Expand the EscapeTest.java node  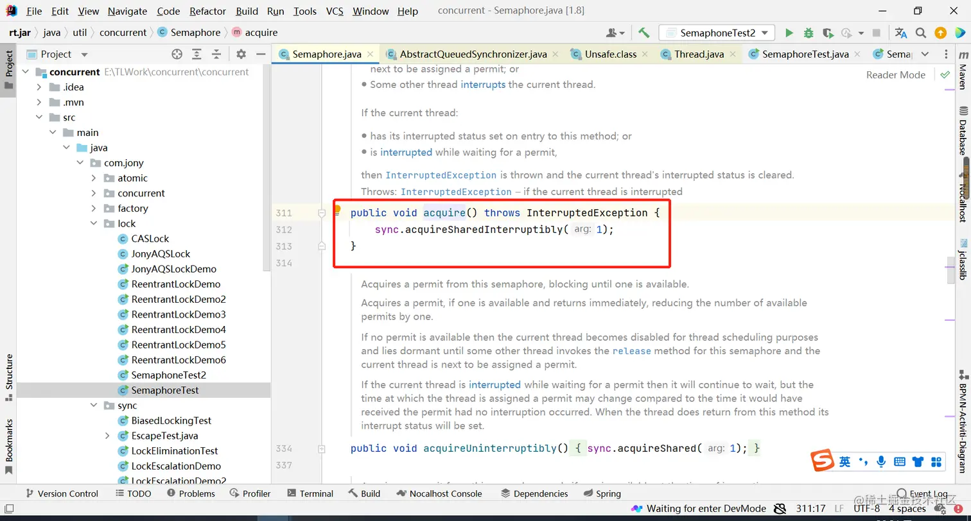(107, 436)
